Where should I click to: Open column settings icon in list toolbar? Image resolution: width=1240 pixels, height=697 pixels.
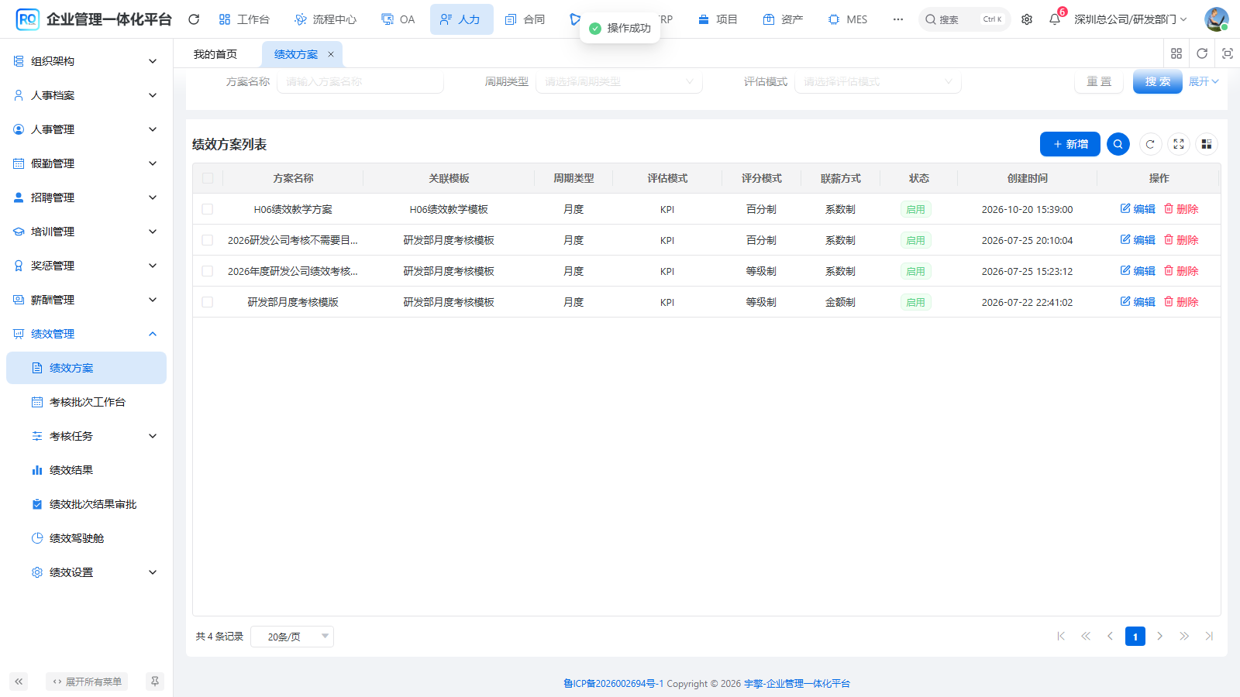pos(1207,144)
